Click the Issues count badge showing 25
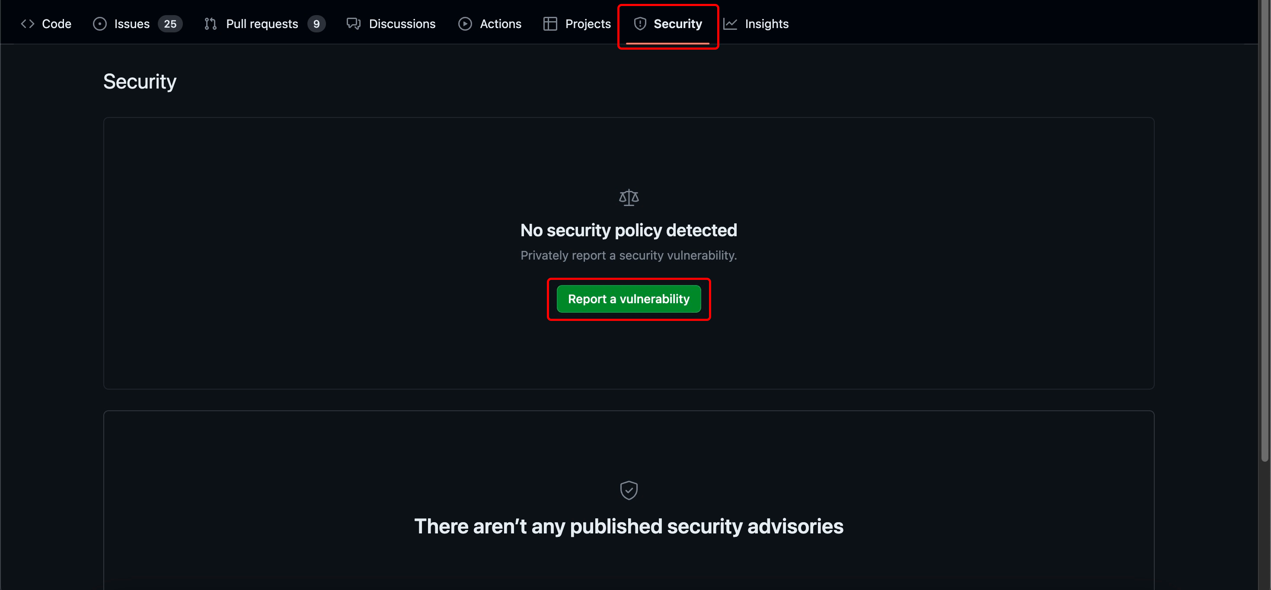1271x590 pixels. 170,23
